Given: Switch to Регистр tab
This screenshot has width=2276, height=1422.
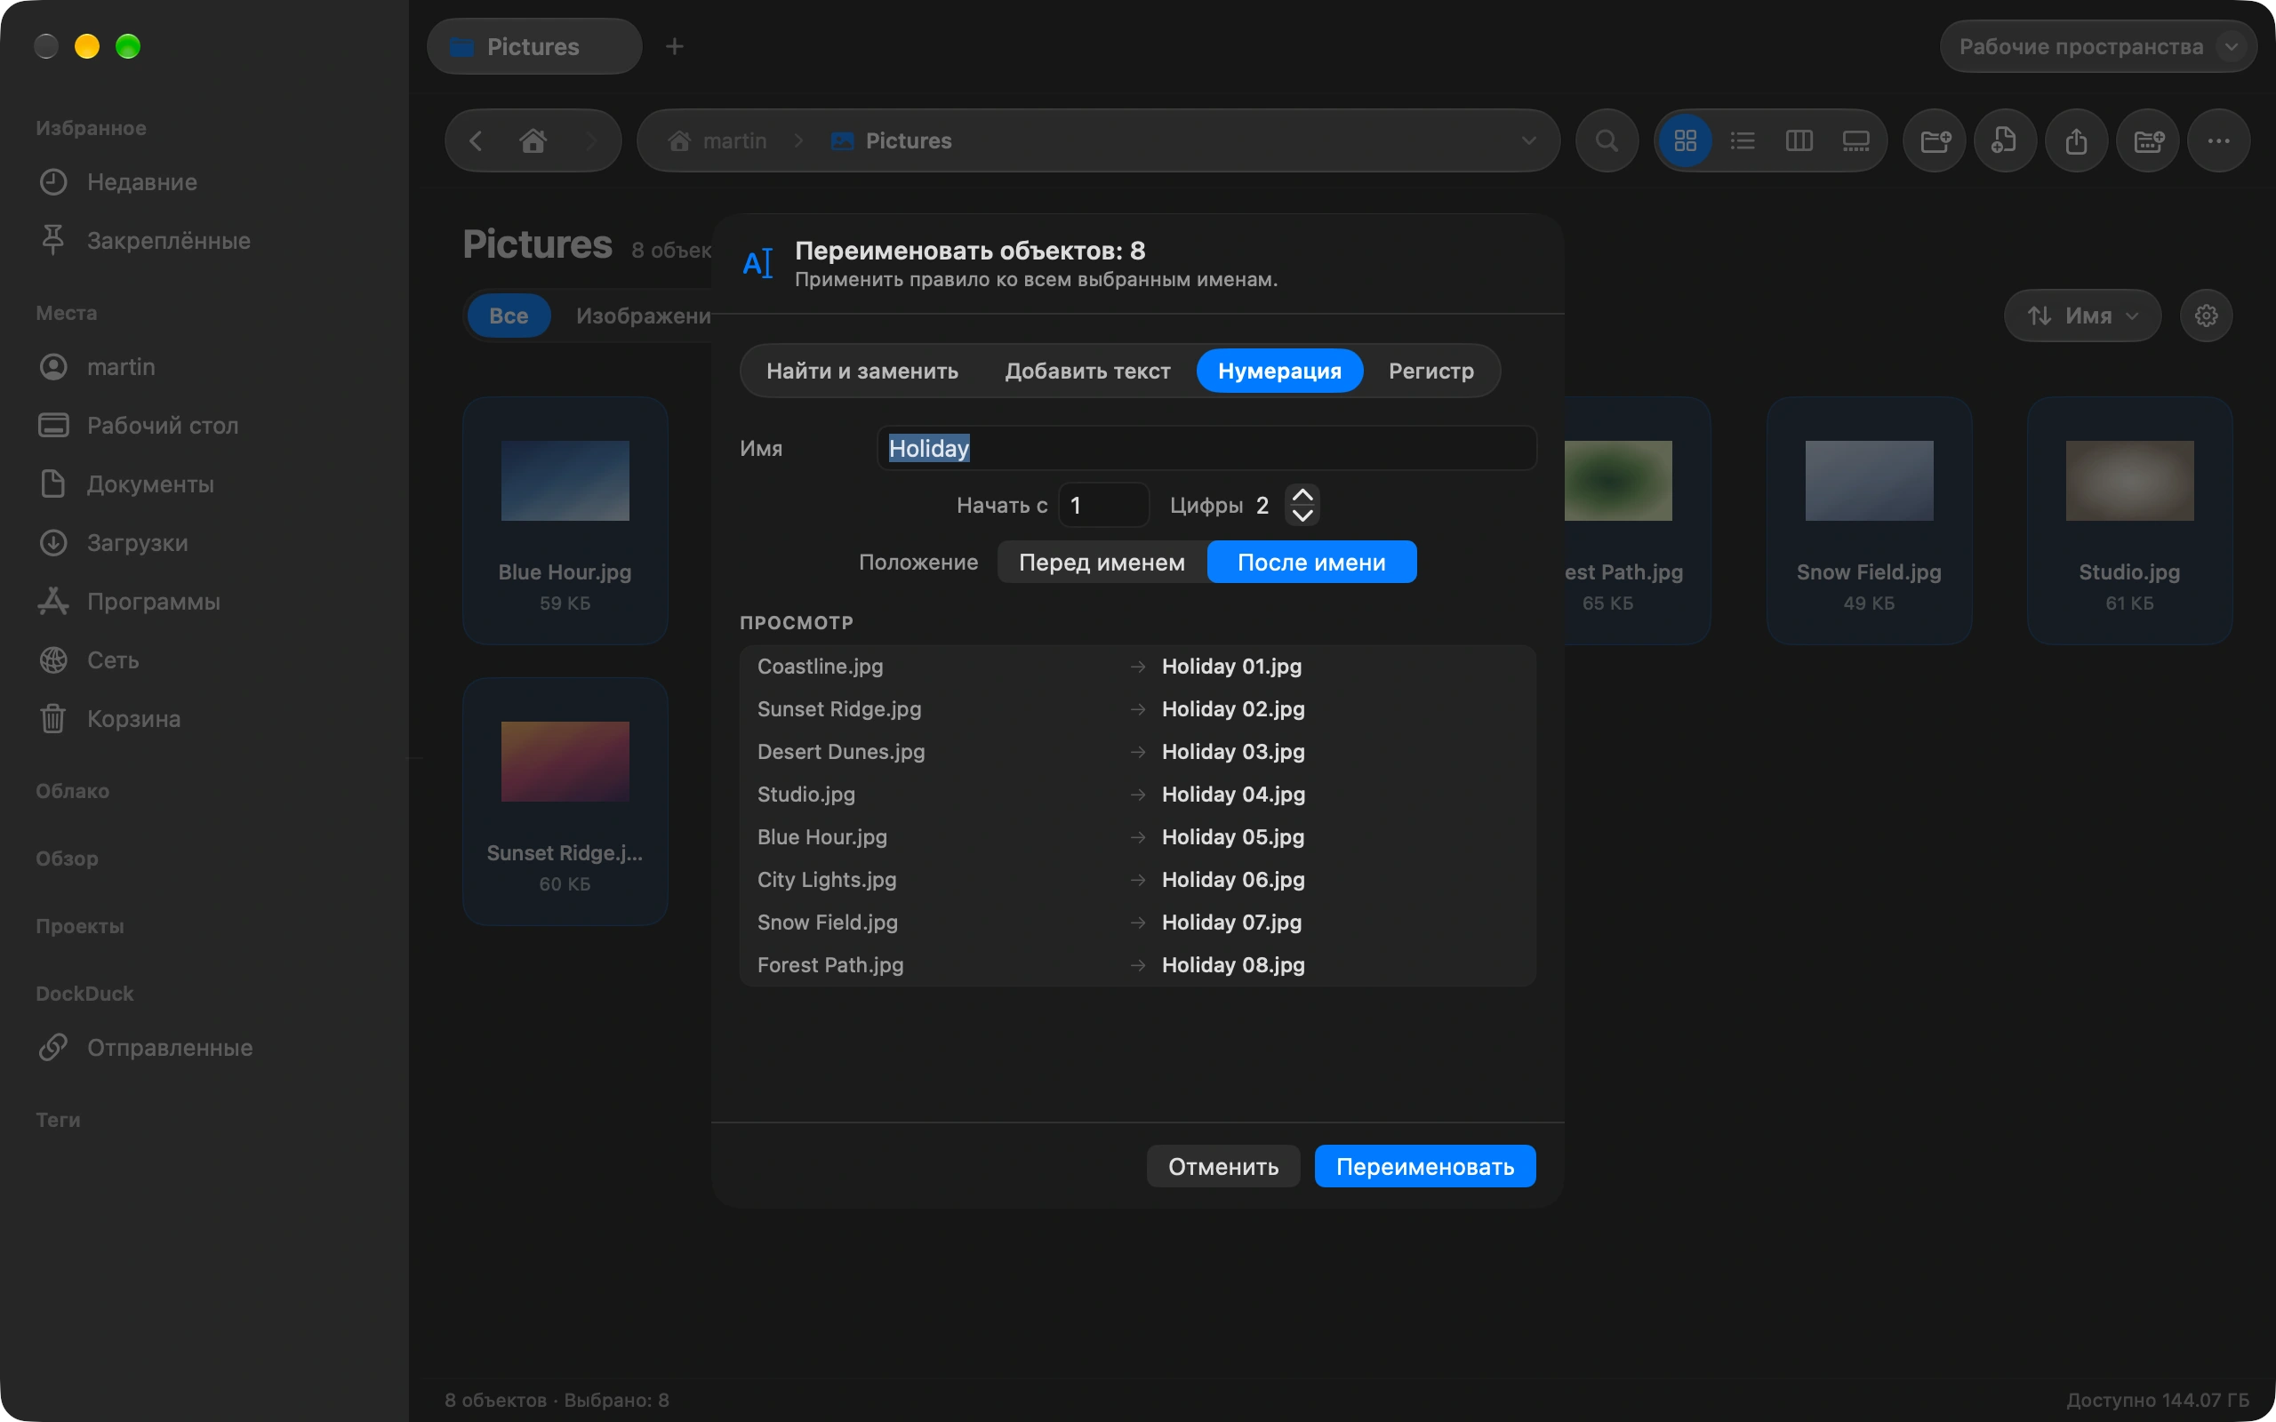Looking at the screenshot, I should (x=1431, y=371).
